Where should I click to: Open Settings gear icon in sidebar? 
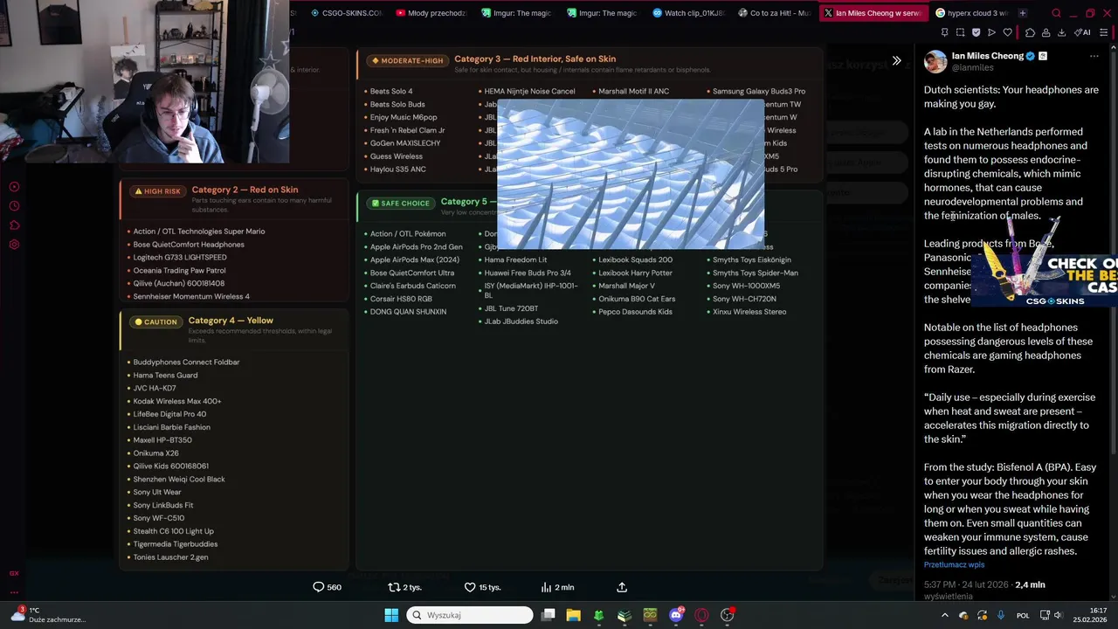click(14, 245)
